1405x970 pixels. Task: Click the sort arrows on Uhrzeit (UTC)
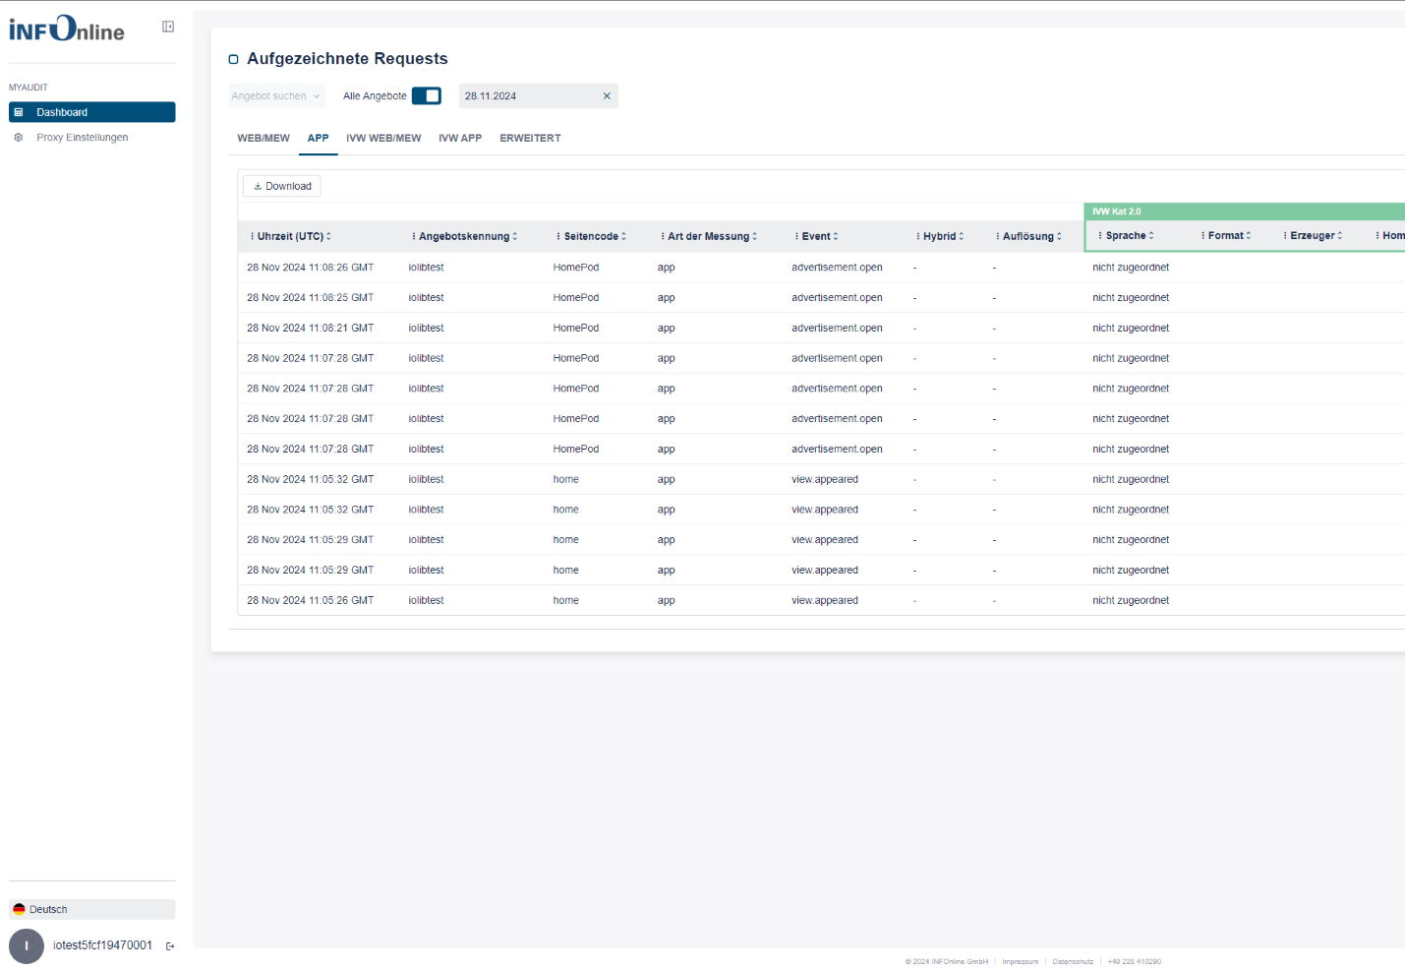point(329,236)
